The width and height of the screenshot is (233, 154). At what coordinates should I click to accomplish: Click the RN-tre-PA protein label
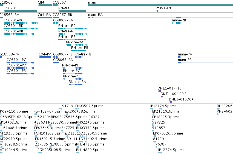77,82
